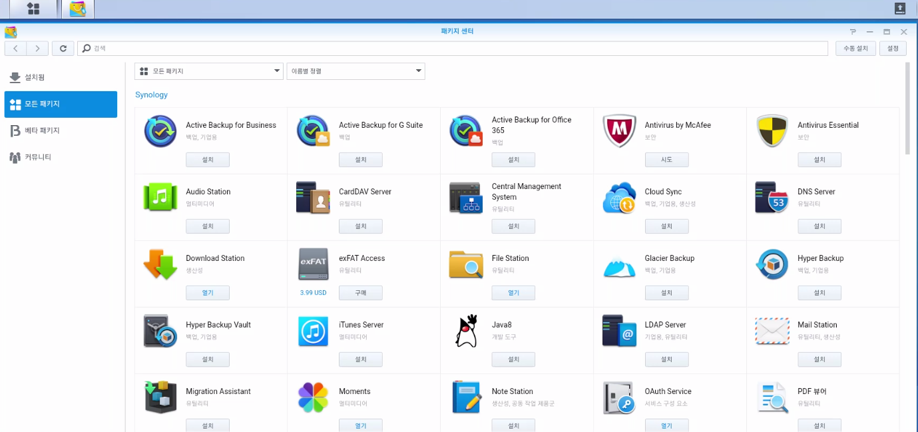918x432 pixels.
Task: Select 커뮤니티 in the sidebar
Action: tap(61, 158)
